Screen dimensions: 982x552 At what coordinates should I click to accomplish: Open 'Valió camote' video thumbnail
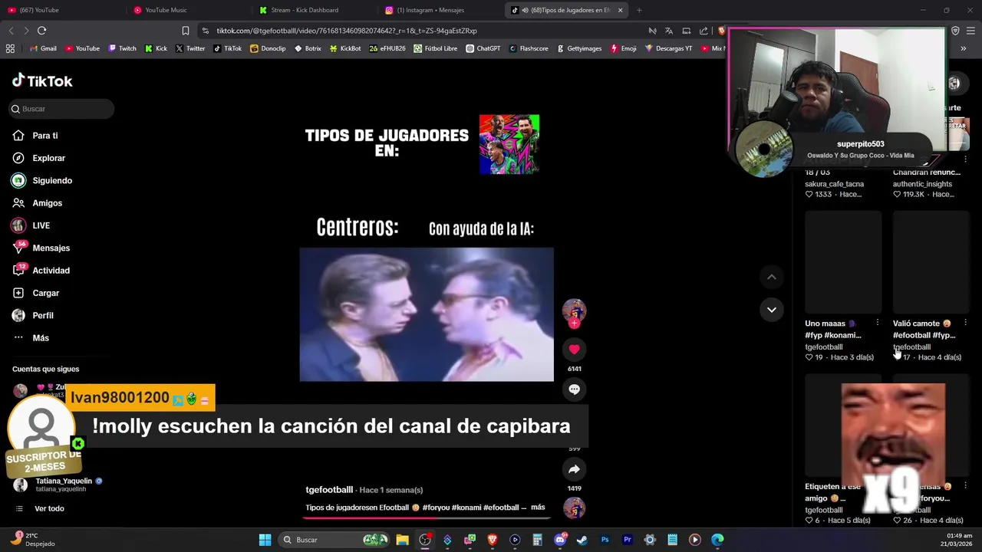931,262
